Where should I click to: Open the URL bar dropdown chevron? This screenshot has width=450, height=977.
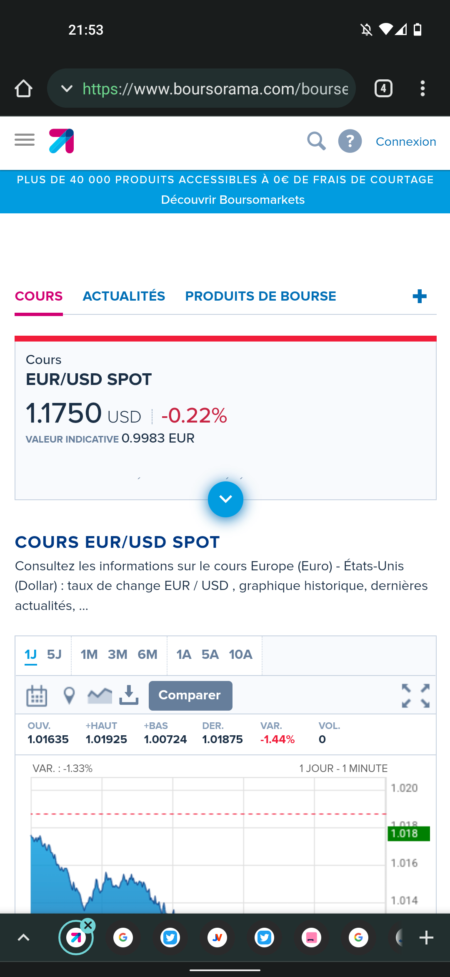coord(67,89)
